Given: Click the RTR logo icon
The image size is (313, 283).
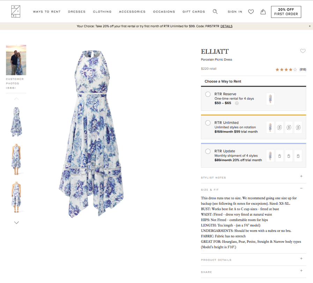Looking at the screenshot, I should pos(16,12).
